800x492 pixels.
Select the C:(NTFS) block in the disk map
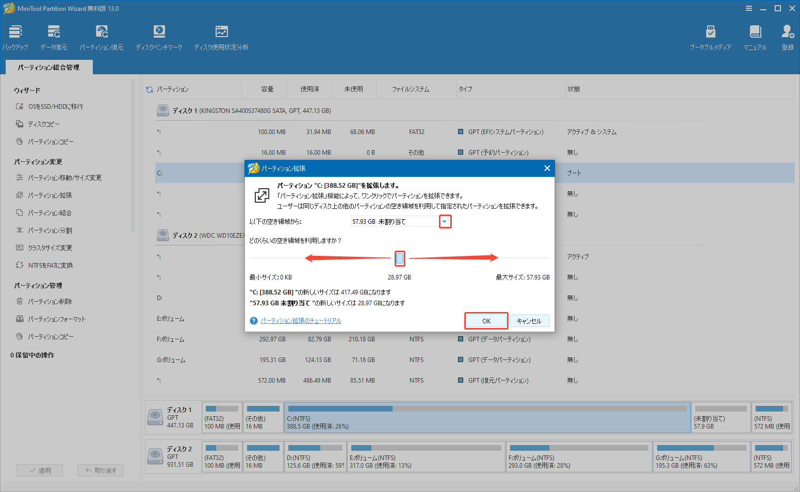pyautogui.click(x=486, y=418)
